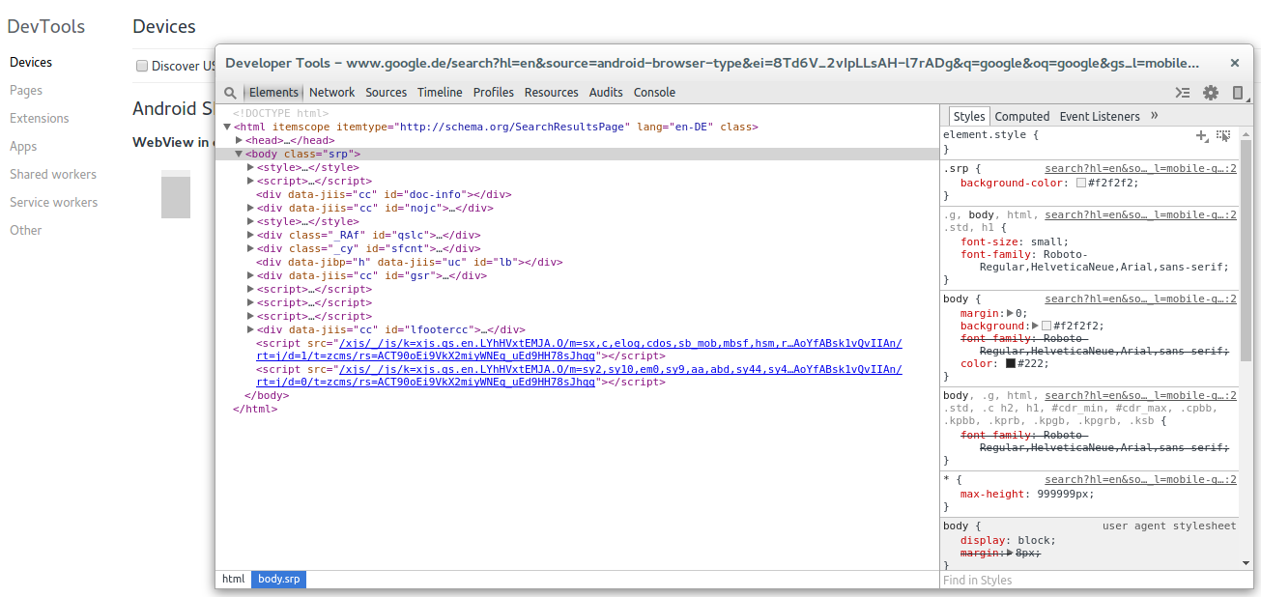The width and height of the screenshot is (1261, 597).
Task: Open Other in DevTools sidebar
Action: 26,230
